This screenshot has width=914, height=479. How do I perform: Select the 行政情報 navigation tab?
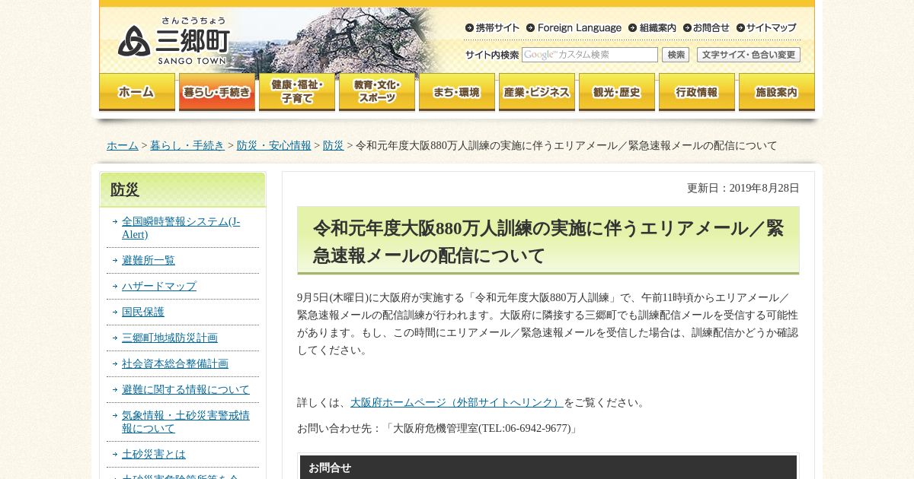[x=697, y=92]
